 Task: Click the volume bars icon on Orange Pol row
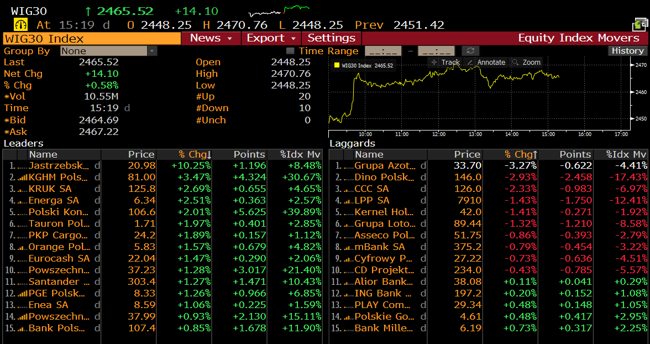[x=22, y=247]
